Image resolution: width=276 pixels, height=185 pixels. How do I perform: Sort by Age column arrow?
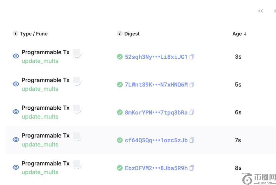[245, 34]
